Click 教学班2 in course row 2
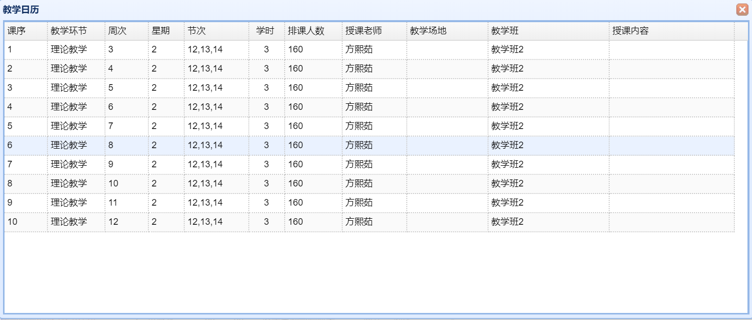This screenshot has width=752, height=320. (508, 69)
